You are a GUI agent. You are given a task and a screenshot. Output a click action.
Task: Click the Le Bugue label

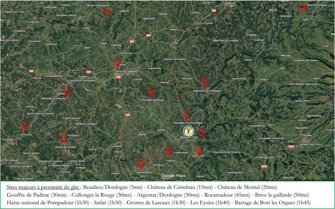pyautogui.click(x=9, y=140)
